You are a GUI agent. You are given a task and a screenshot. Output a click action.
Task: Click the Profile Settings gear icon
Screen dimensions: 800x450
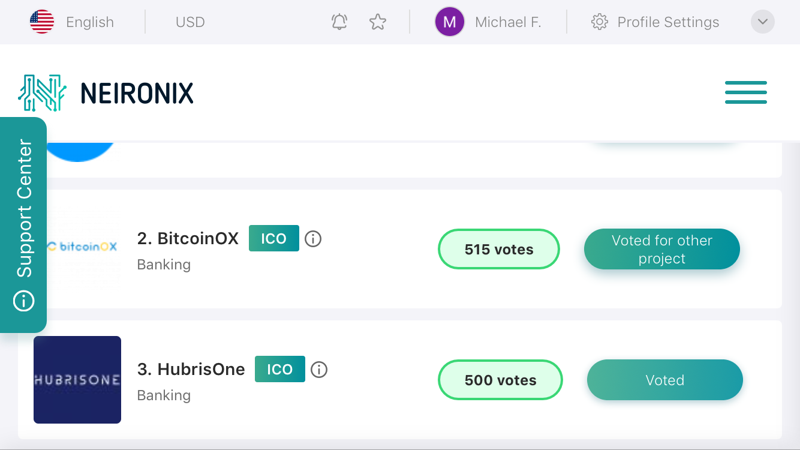pos(599,22)
